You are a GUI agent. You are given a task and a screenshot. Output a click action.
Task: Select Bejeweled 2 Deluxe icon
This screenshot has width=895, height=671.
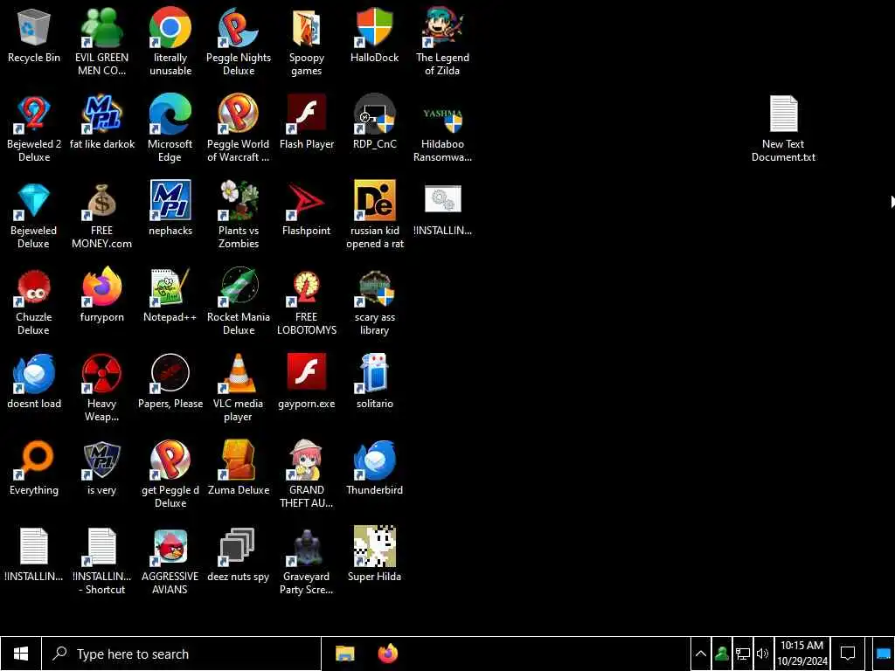[34, 128]
